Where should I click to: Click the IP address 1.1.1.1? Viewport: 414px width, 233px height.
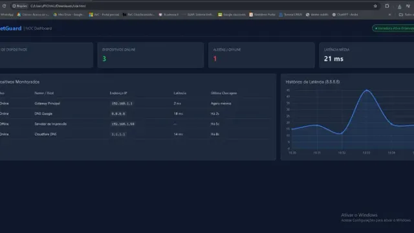[x=118, y=134]
